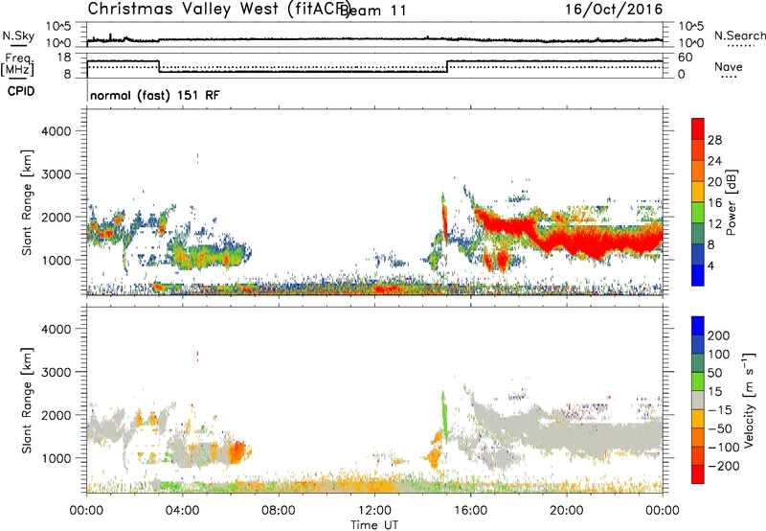Select the 16:00 time axis label
This screenshot has height=531, width=766.
click(x=470, y=511)
